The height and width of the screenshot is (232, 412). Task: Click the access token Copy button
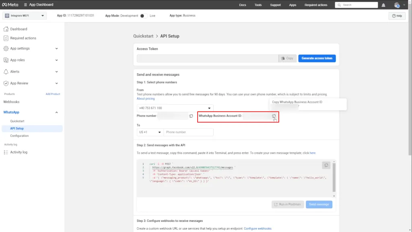pyautogui.click(x=287, y=58)
